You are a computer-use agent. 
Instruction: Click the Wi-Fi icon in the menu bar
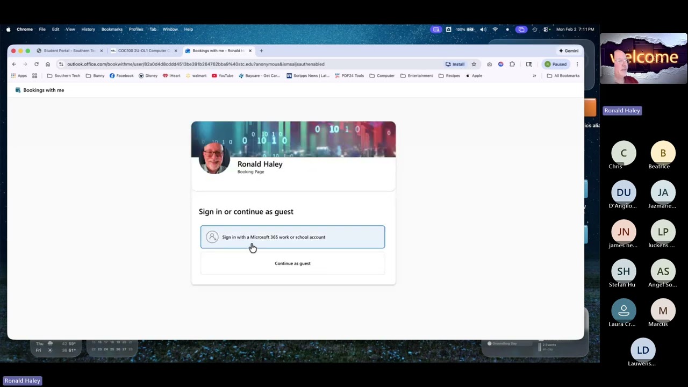[x=495, y=30]
